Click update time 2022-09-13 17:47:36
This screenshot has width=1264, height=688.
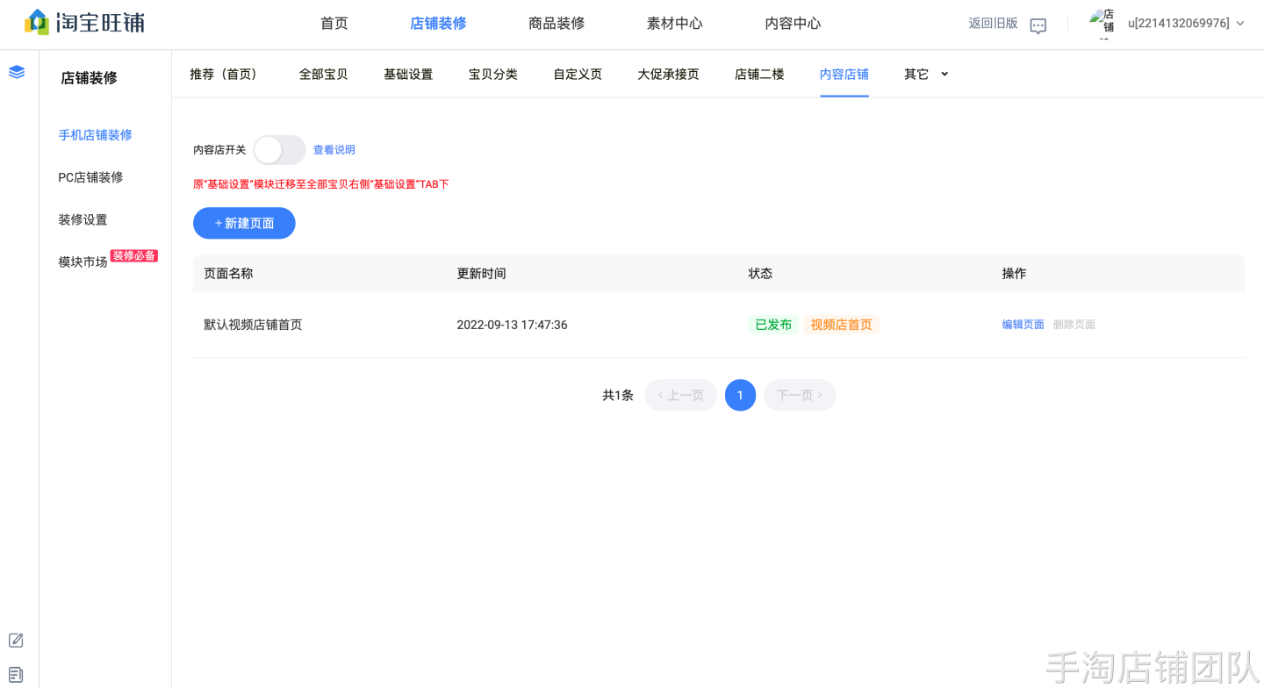pos(513,325)
